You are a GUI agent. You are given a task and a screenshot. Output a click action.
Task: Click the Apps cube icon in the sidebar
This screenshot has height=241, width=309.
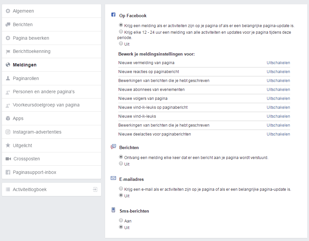[x=8, y=118]
